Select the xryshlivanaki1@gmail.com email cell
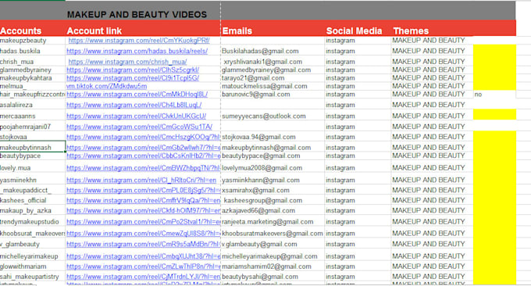This screenshot has width=531, height=286. pyautogui.click(x=273, y=62)
